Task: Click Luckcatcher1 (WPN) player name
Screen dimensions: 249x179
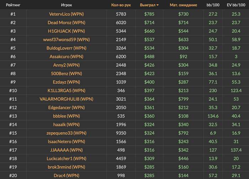Action: coord(67,158)
